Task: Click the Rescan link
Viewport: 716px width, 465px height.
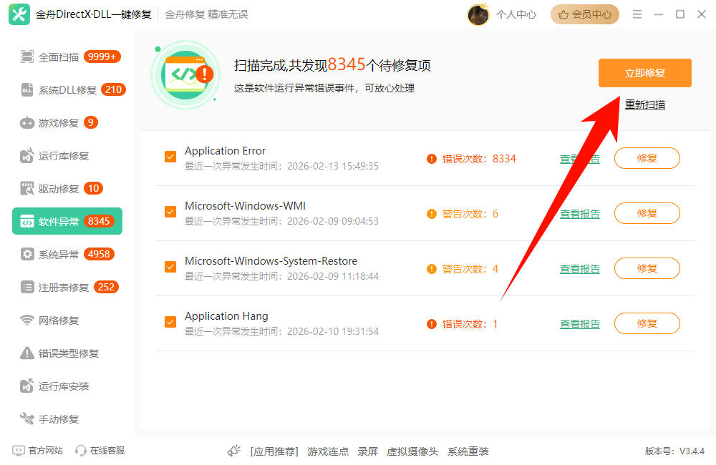Action: (644, 104)
